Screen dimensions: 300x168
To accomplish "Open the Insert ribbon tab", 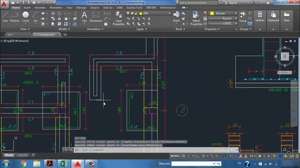I will coord(27,7).
